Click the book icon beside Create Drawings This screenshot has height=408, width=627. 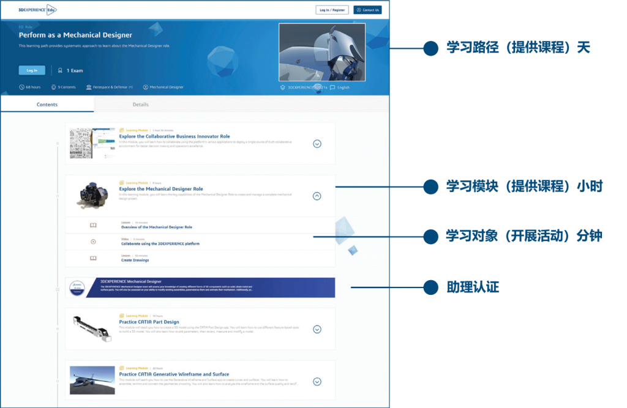click(x=93, y=258)
